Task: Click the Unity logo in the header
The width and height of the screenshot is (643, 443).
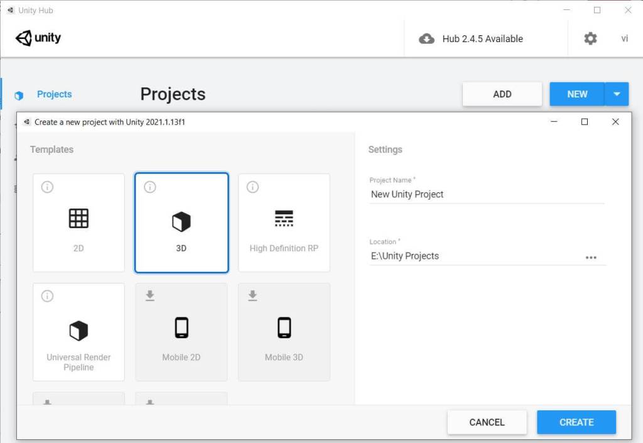Action: click(38, 38)
